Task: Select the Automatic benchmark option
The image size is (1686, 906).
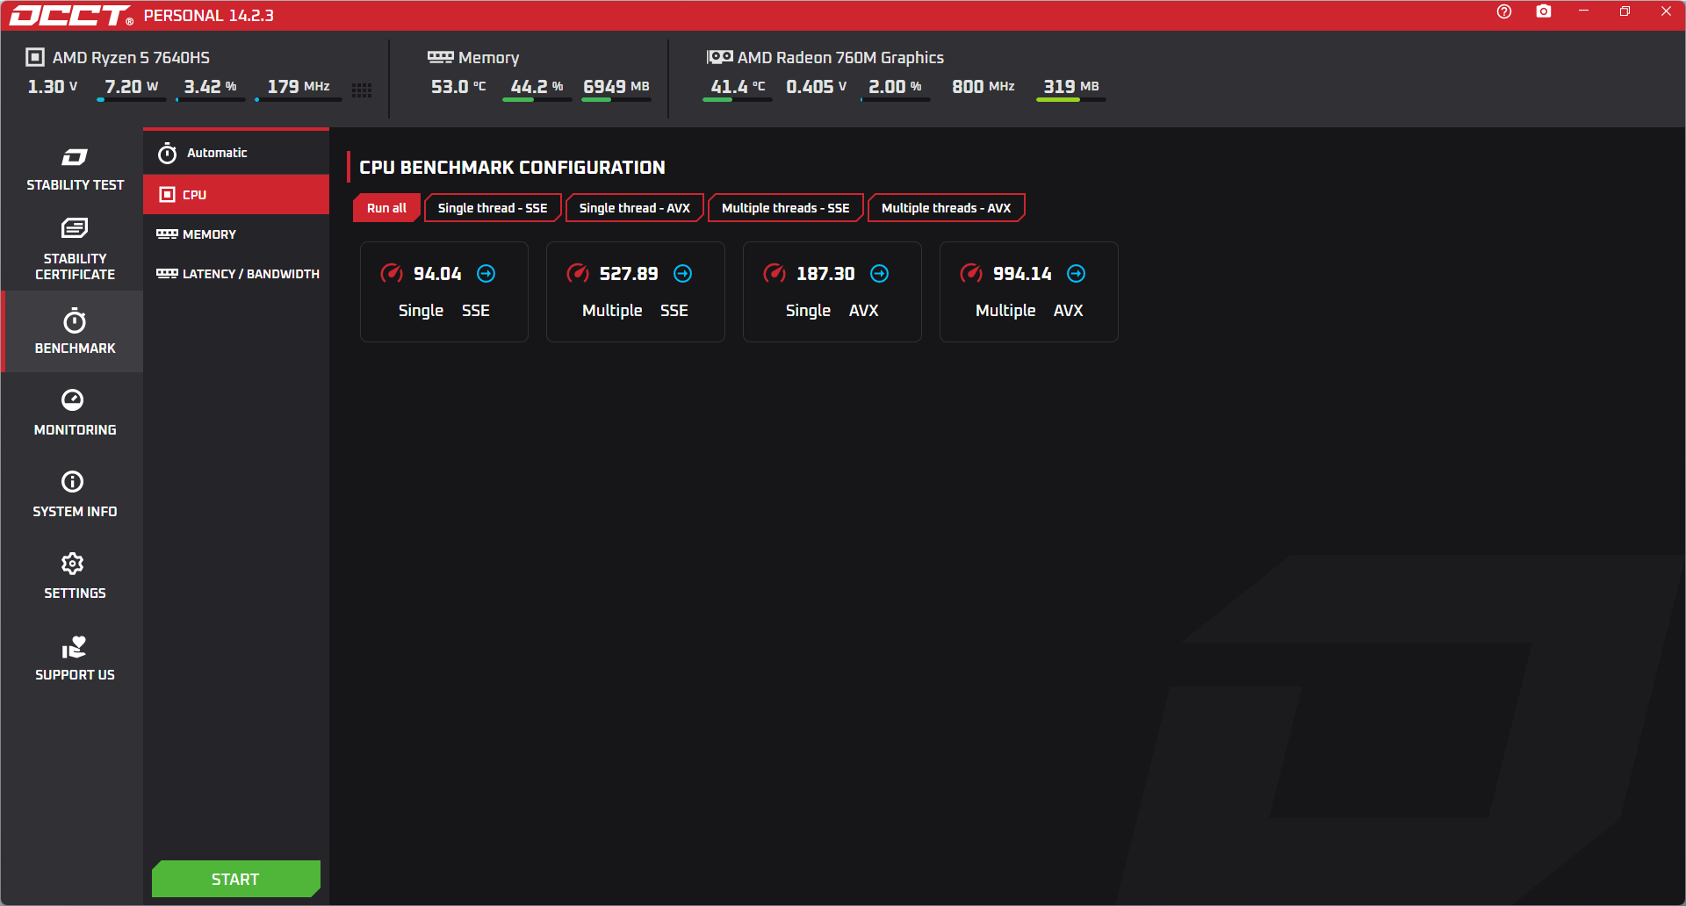Action: (x=236, y=153)
